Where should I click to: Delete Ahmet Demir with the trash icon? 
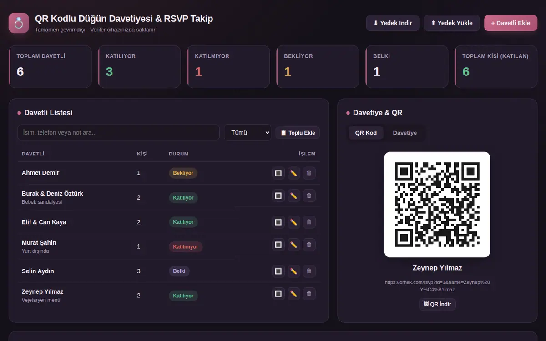point(309,173)
